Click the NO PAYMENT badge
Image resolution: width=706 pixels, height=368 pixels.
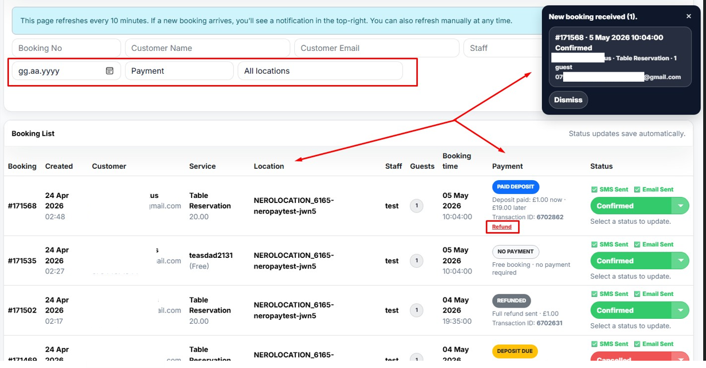click(515, 252)
